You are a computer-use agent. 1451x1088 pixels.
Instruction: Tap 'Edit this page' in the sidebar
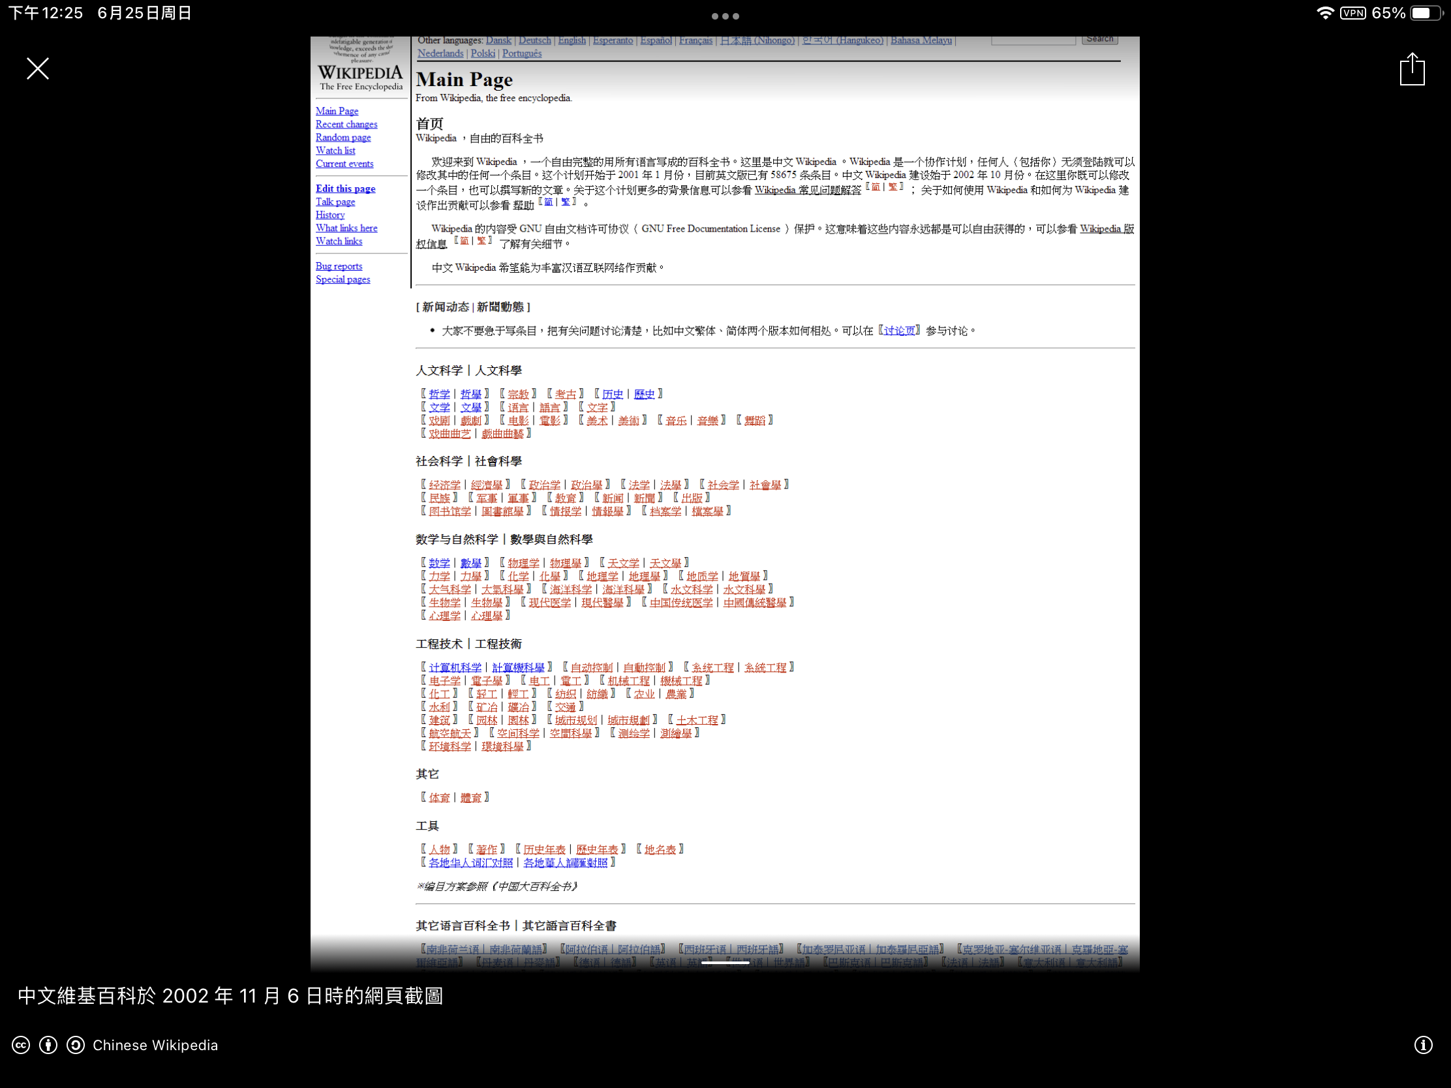coord(346,189)
